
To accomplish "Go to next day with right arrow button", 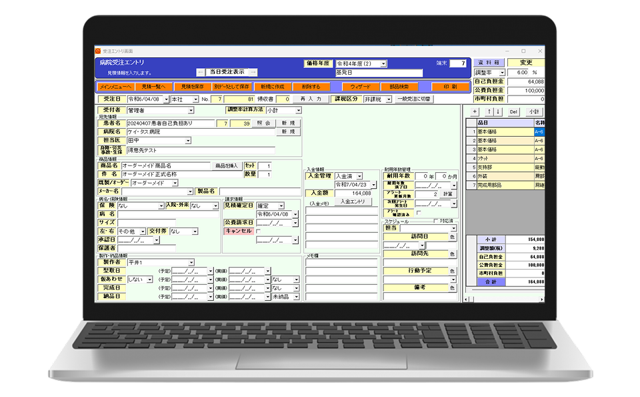I will point(253,72).
